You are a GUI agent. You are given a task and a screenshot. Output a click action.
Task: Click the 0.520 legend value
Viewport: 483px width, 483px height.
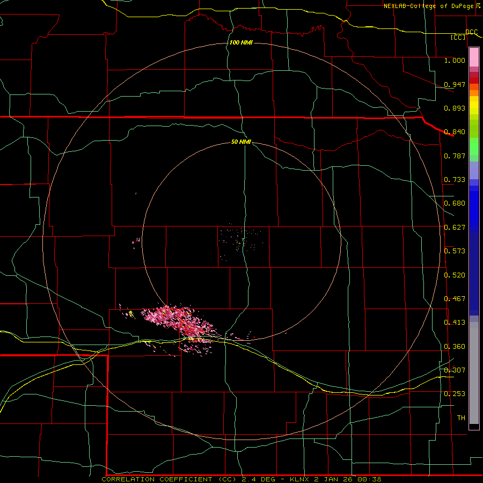pyautogui.click(x=455, y=275)
